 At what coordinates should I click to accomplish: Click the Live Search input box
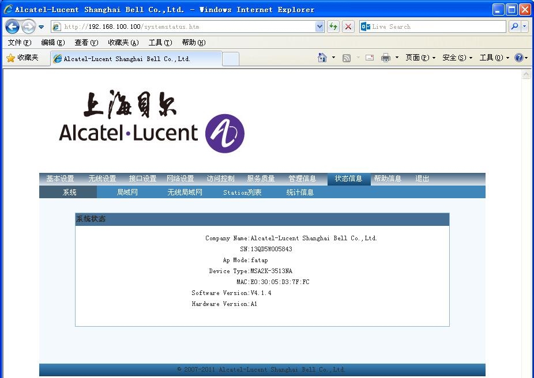click(433, 27)
